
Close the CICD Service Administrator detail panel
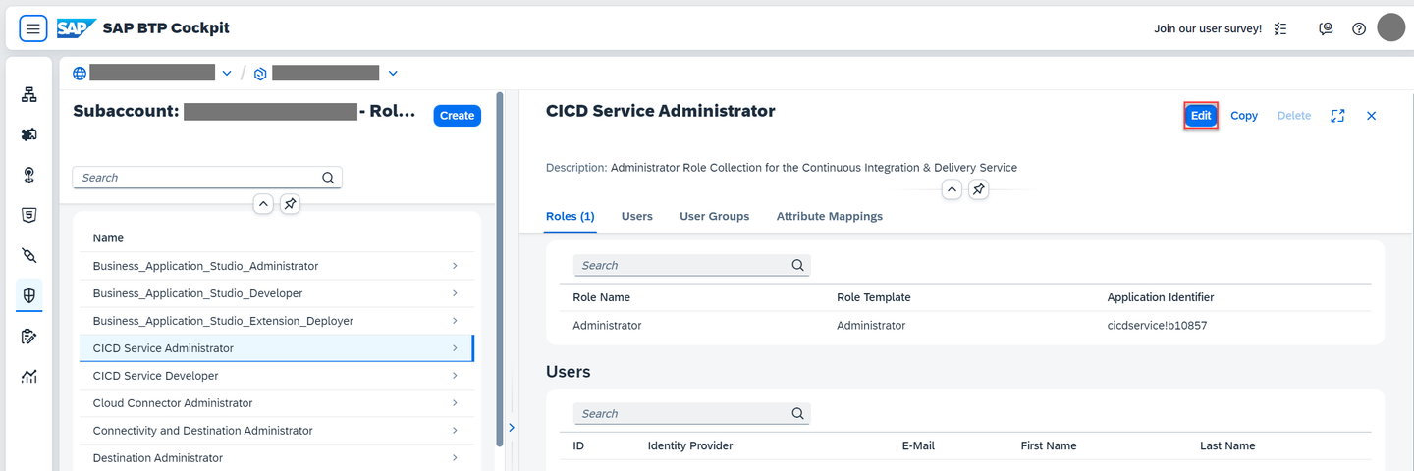[x=1372, y=116]
